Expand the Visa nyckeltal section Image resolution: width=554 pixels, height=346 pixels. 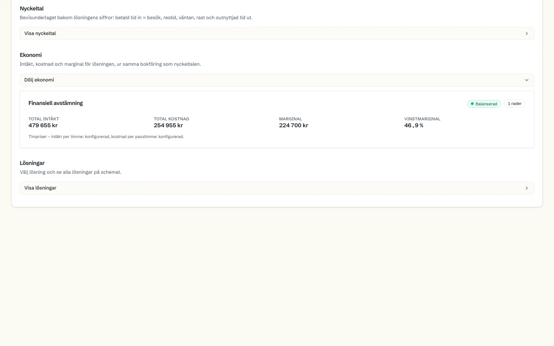[x=277, y=33]
